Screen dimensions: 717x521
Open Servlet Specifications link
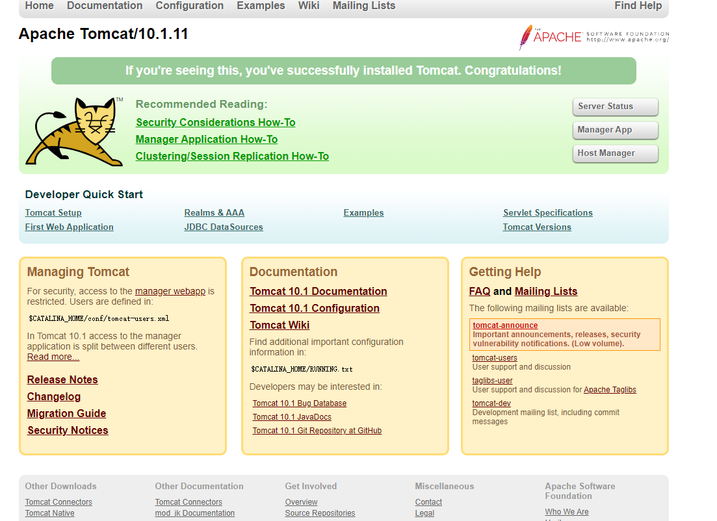point(548,212)
